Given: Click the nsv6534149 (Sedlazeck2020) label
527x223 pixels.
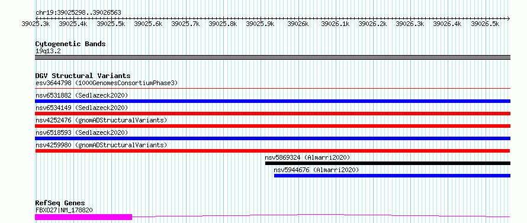Looking at the screenshot, I should 82,108.
